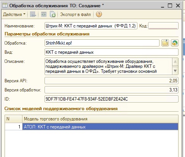185x157 pixels.
Task: Click the N column header
Action: coord(14,119)
